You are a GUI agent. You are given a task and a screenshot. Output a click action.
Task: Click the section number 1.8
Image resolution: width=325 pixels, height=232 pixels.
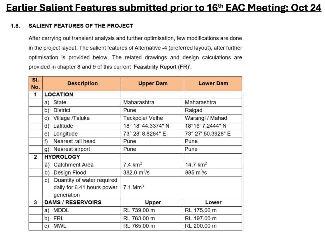[16, 26]
